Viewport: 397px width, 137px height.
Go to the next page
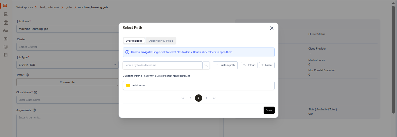click(207, 98)
